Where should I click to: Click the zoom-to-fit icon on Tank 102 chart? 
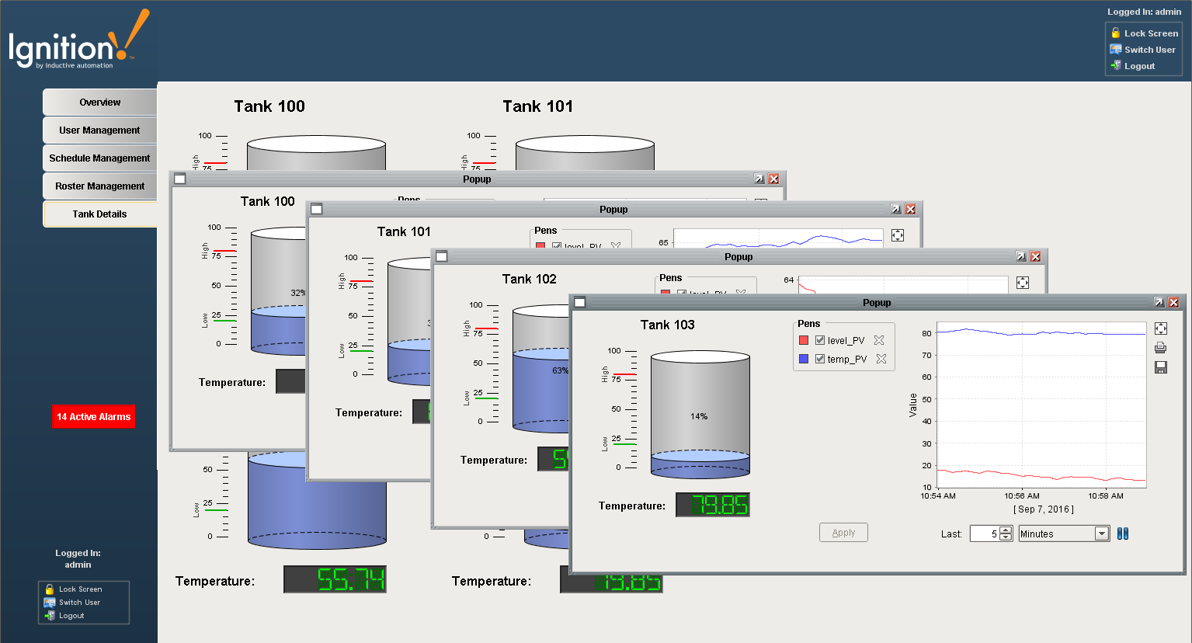[x=1023, y=283]
